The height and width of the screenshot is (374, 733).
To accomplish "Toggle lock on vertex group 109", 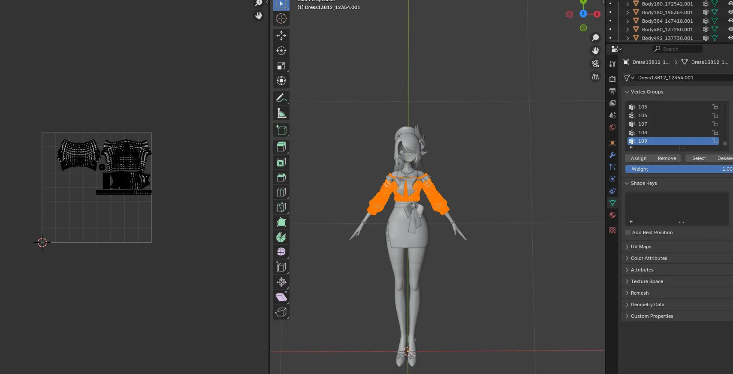I will (x=715, y=141).
